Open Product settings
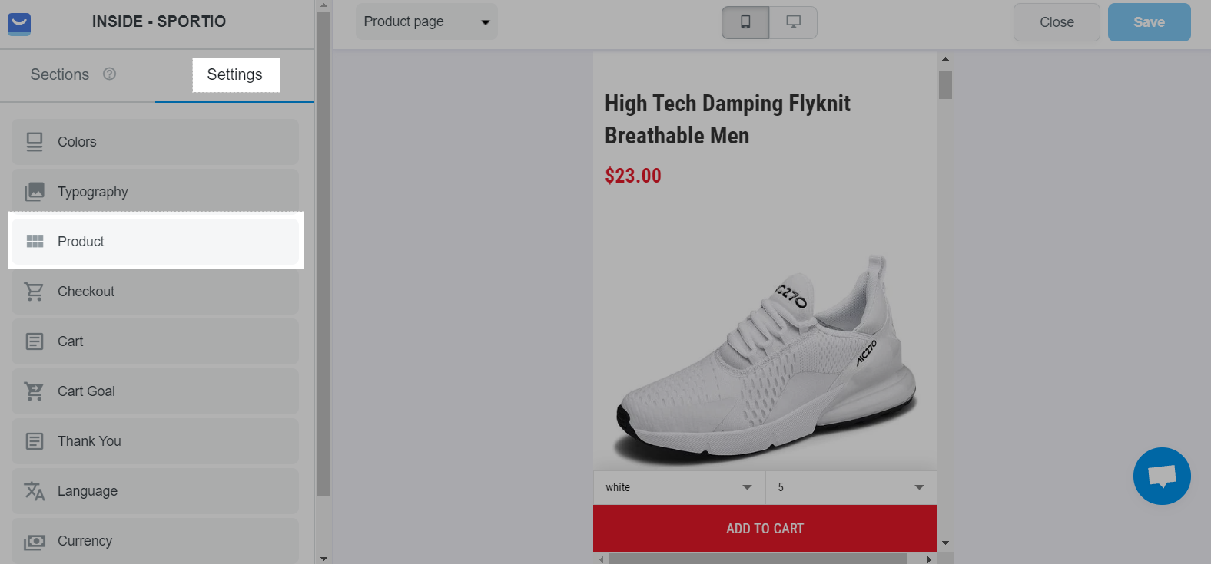The image size is (1211, 564). (x=155, y=242)
